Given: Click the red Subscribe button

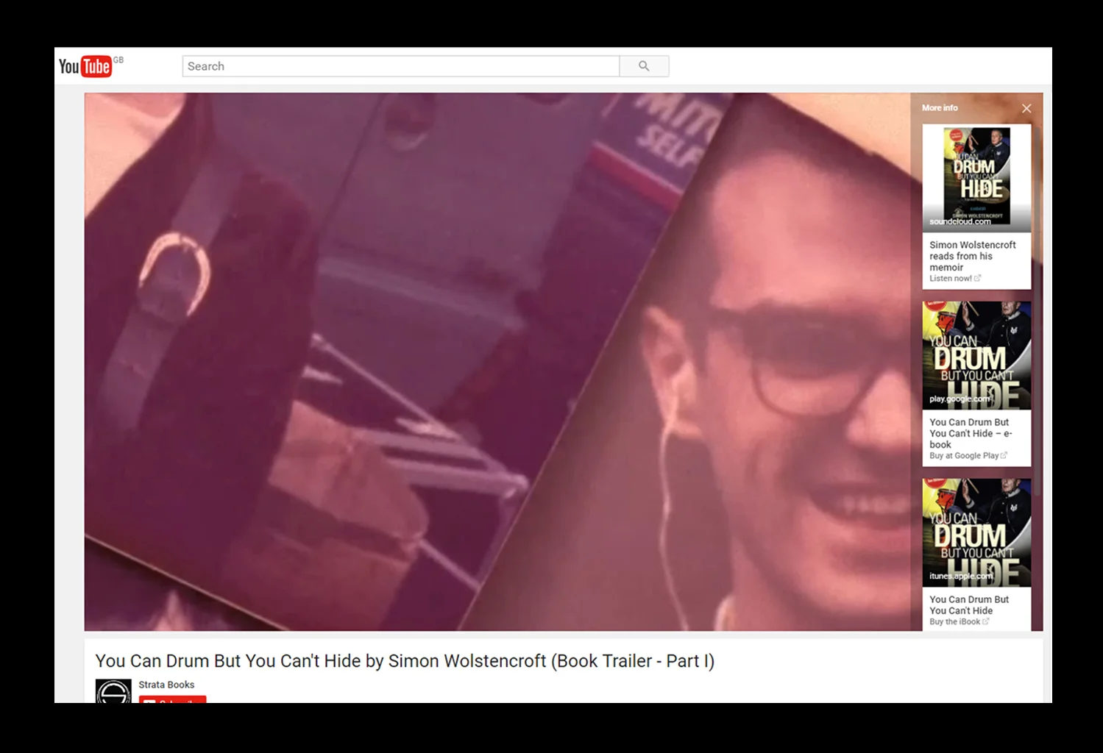Looking at the screenshot, I should (172, 699).
